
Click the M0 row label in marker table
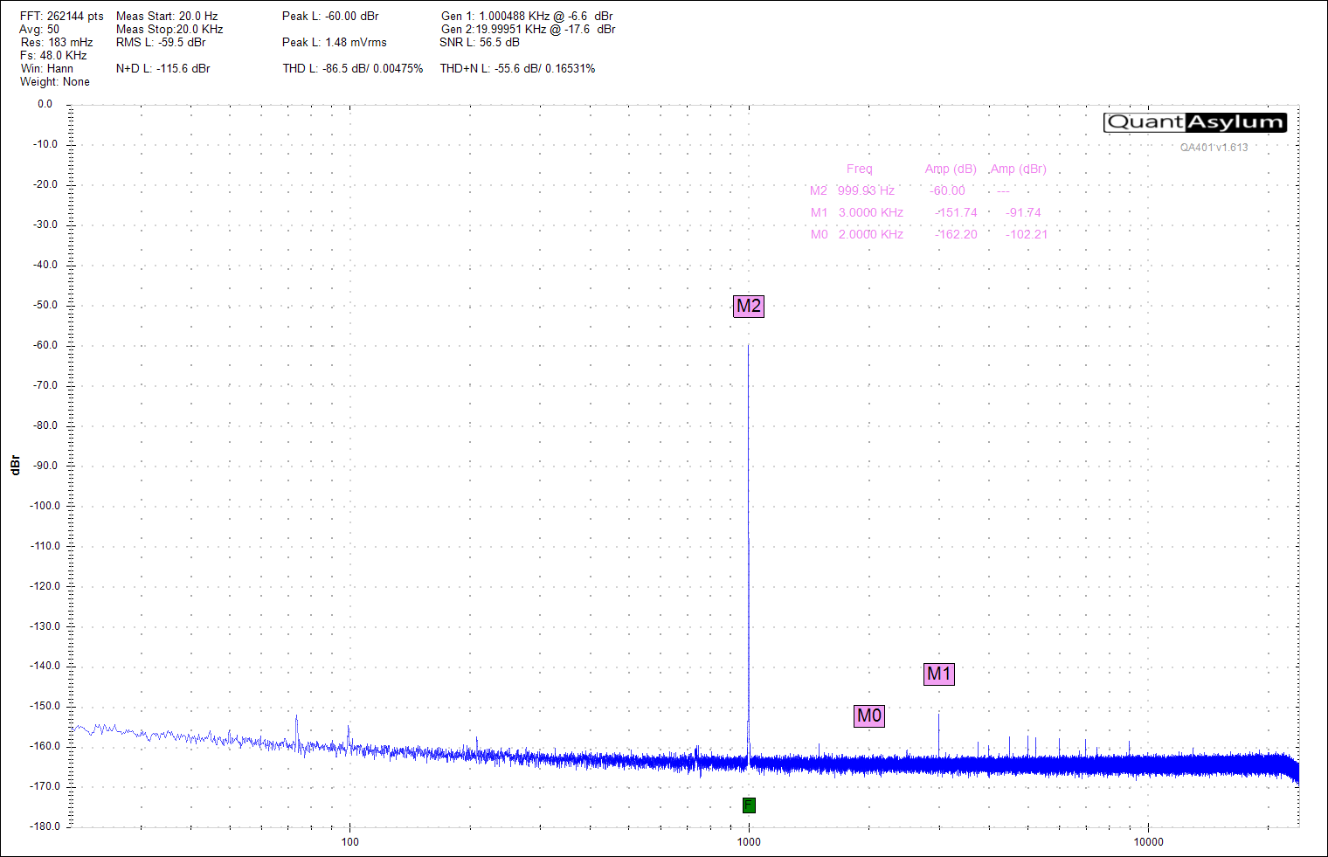tap(819, 235)
